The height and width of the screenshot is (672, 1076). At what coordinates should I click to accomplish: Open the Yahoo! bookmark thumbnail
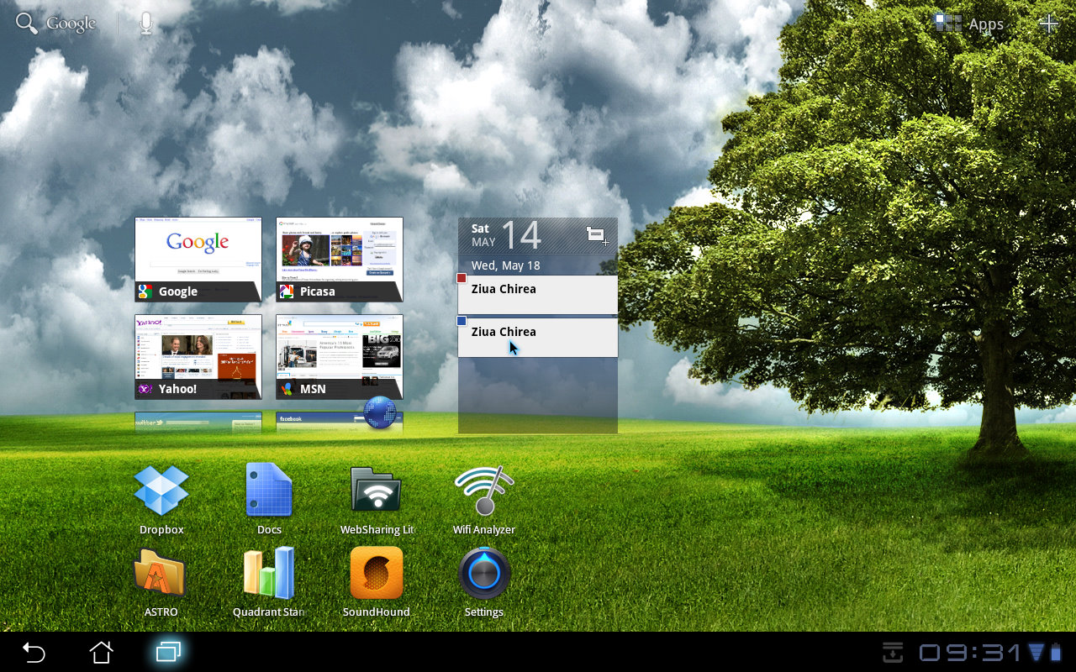click(198, 356)
